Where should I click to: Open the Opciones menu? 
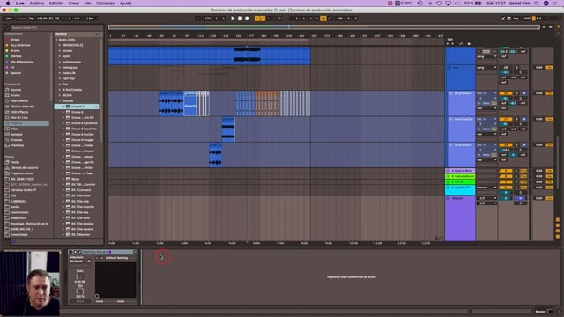coord(105,4)
